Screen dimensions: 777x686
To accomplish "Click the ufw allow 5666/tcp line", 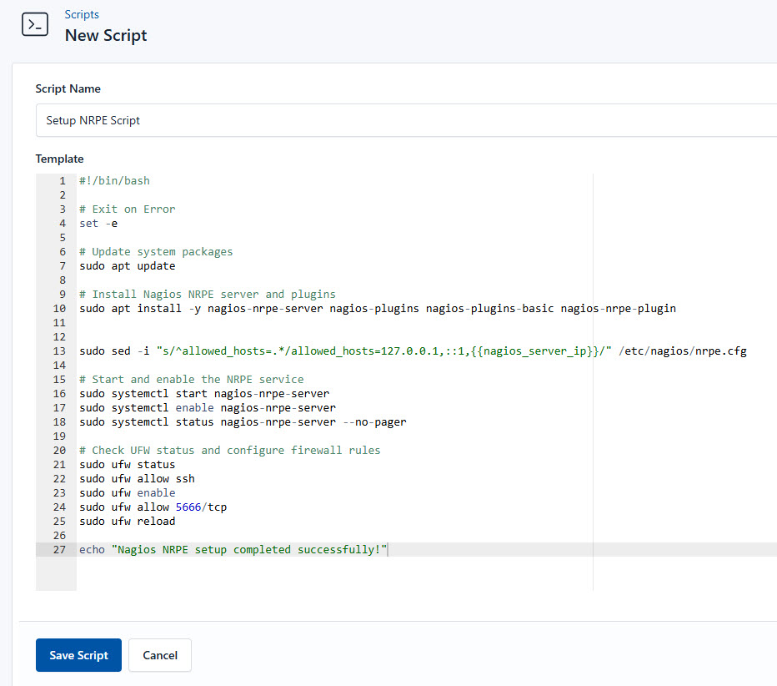I will tap(152, 507).
